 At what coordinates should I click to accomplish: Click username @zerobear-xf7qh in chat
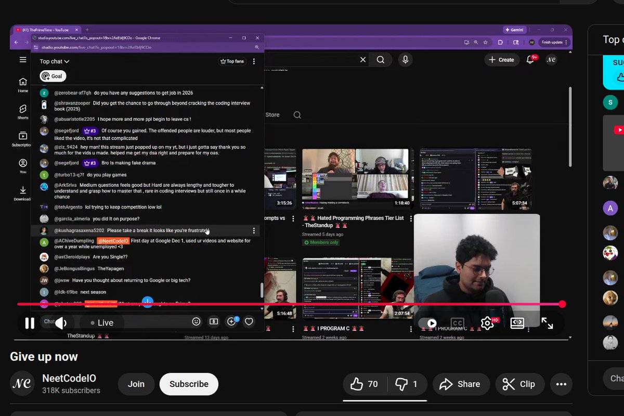(x=73, y=93)
